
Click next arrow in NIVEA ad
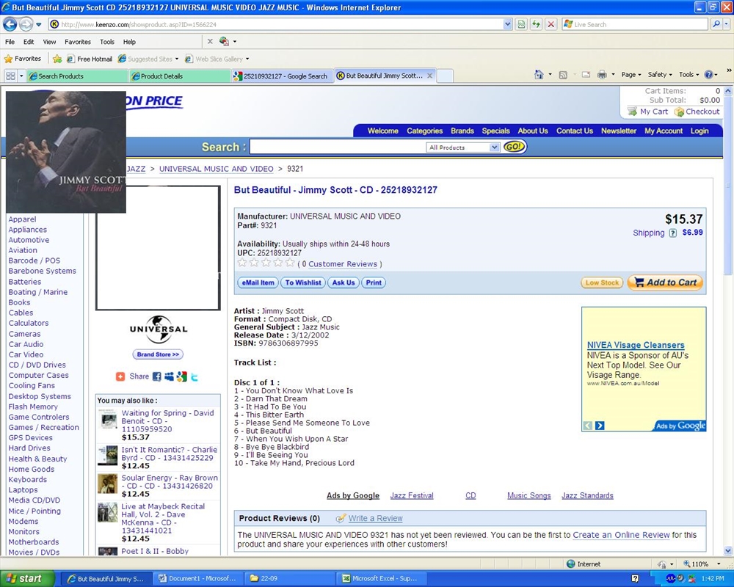(600, 426)
